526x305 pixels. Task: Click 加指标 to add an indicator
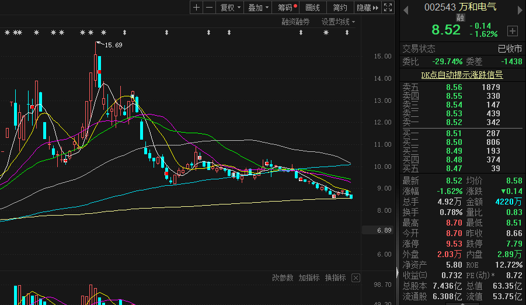coord(309,278)
